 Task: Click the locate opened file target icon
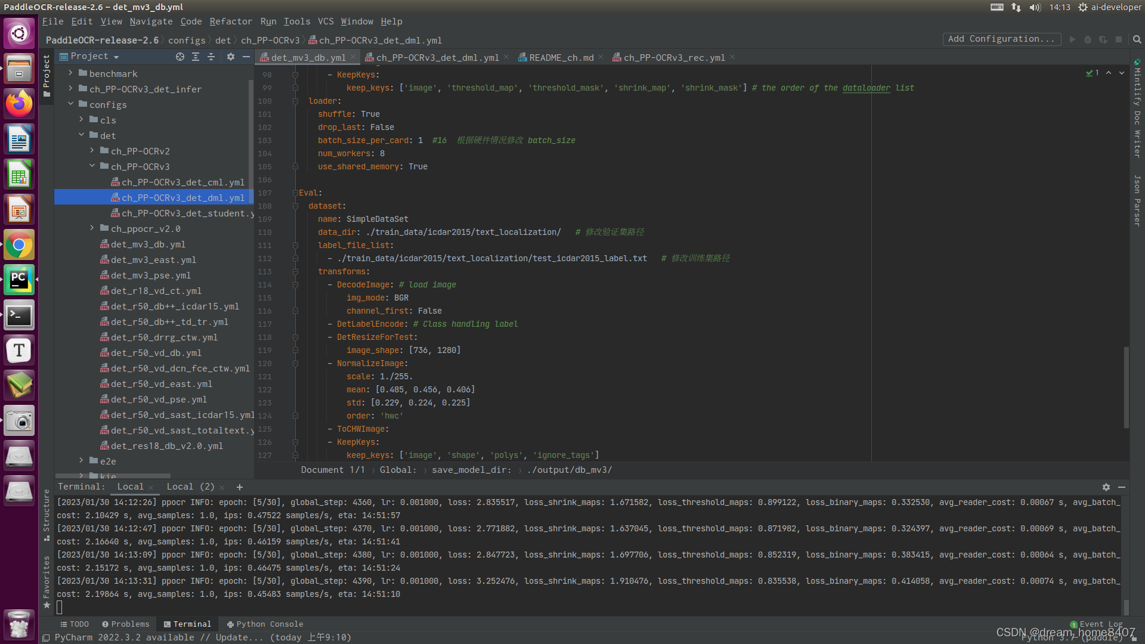click(x=180, y=57)
